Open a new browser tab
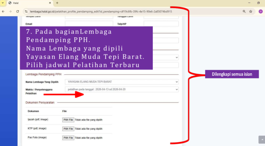This screenshot has width=265, height=146. 57,3
